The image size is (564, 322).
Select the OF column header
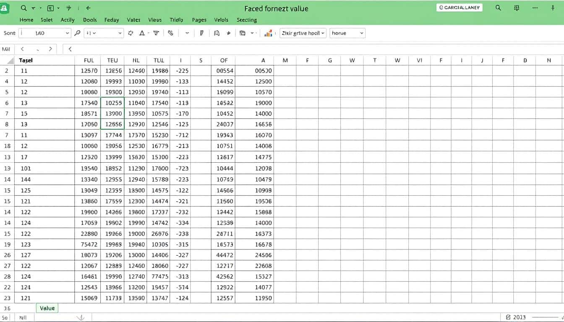click(x=224, y=60)
